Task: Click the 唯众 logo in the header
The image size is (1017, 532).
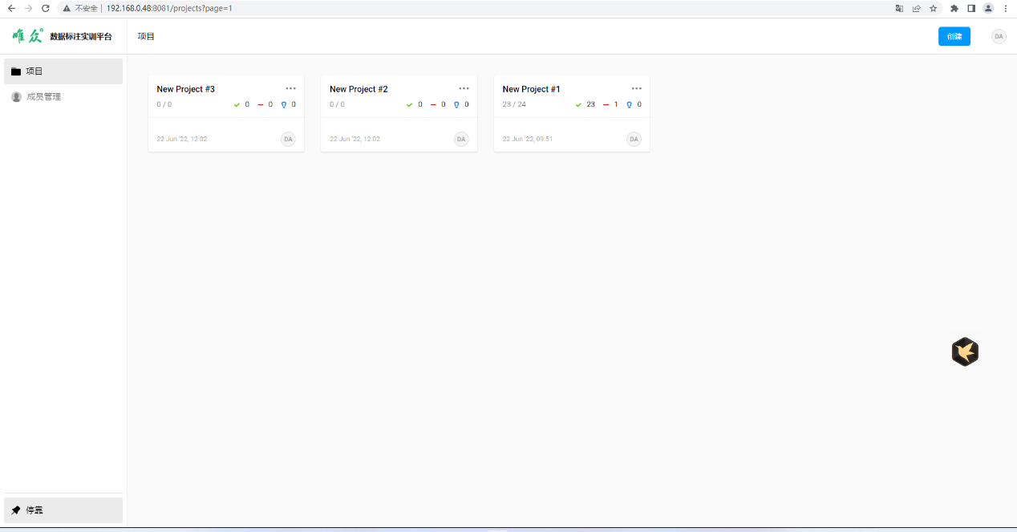Action: pos(28,36)
